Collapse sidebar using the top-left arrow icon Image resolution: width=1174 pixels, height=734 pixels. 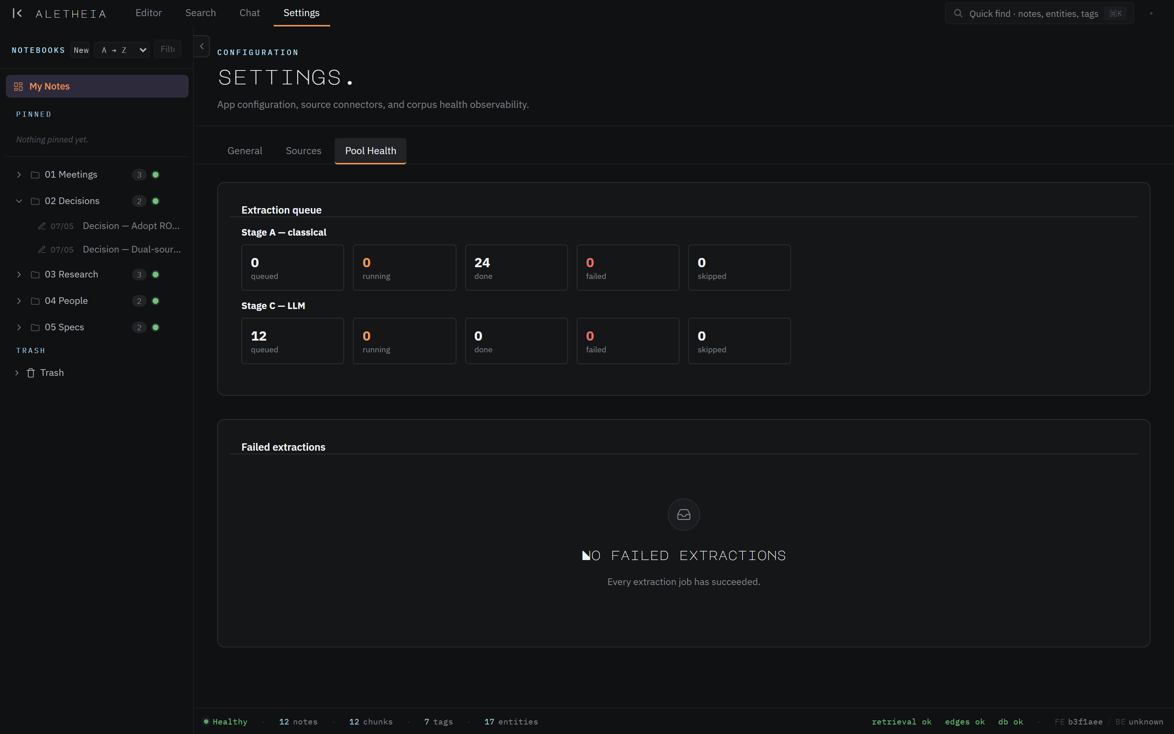[18, 13]
